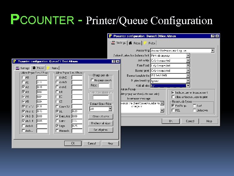Open Prices tab in the Office.Altman window
This screenshot has width=234, height=176.
pyautogui.click(x=135, y=43)
